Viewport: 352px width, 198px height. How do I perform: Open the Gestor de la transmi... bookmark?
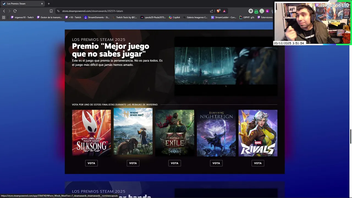50,17
